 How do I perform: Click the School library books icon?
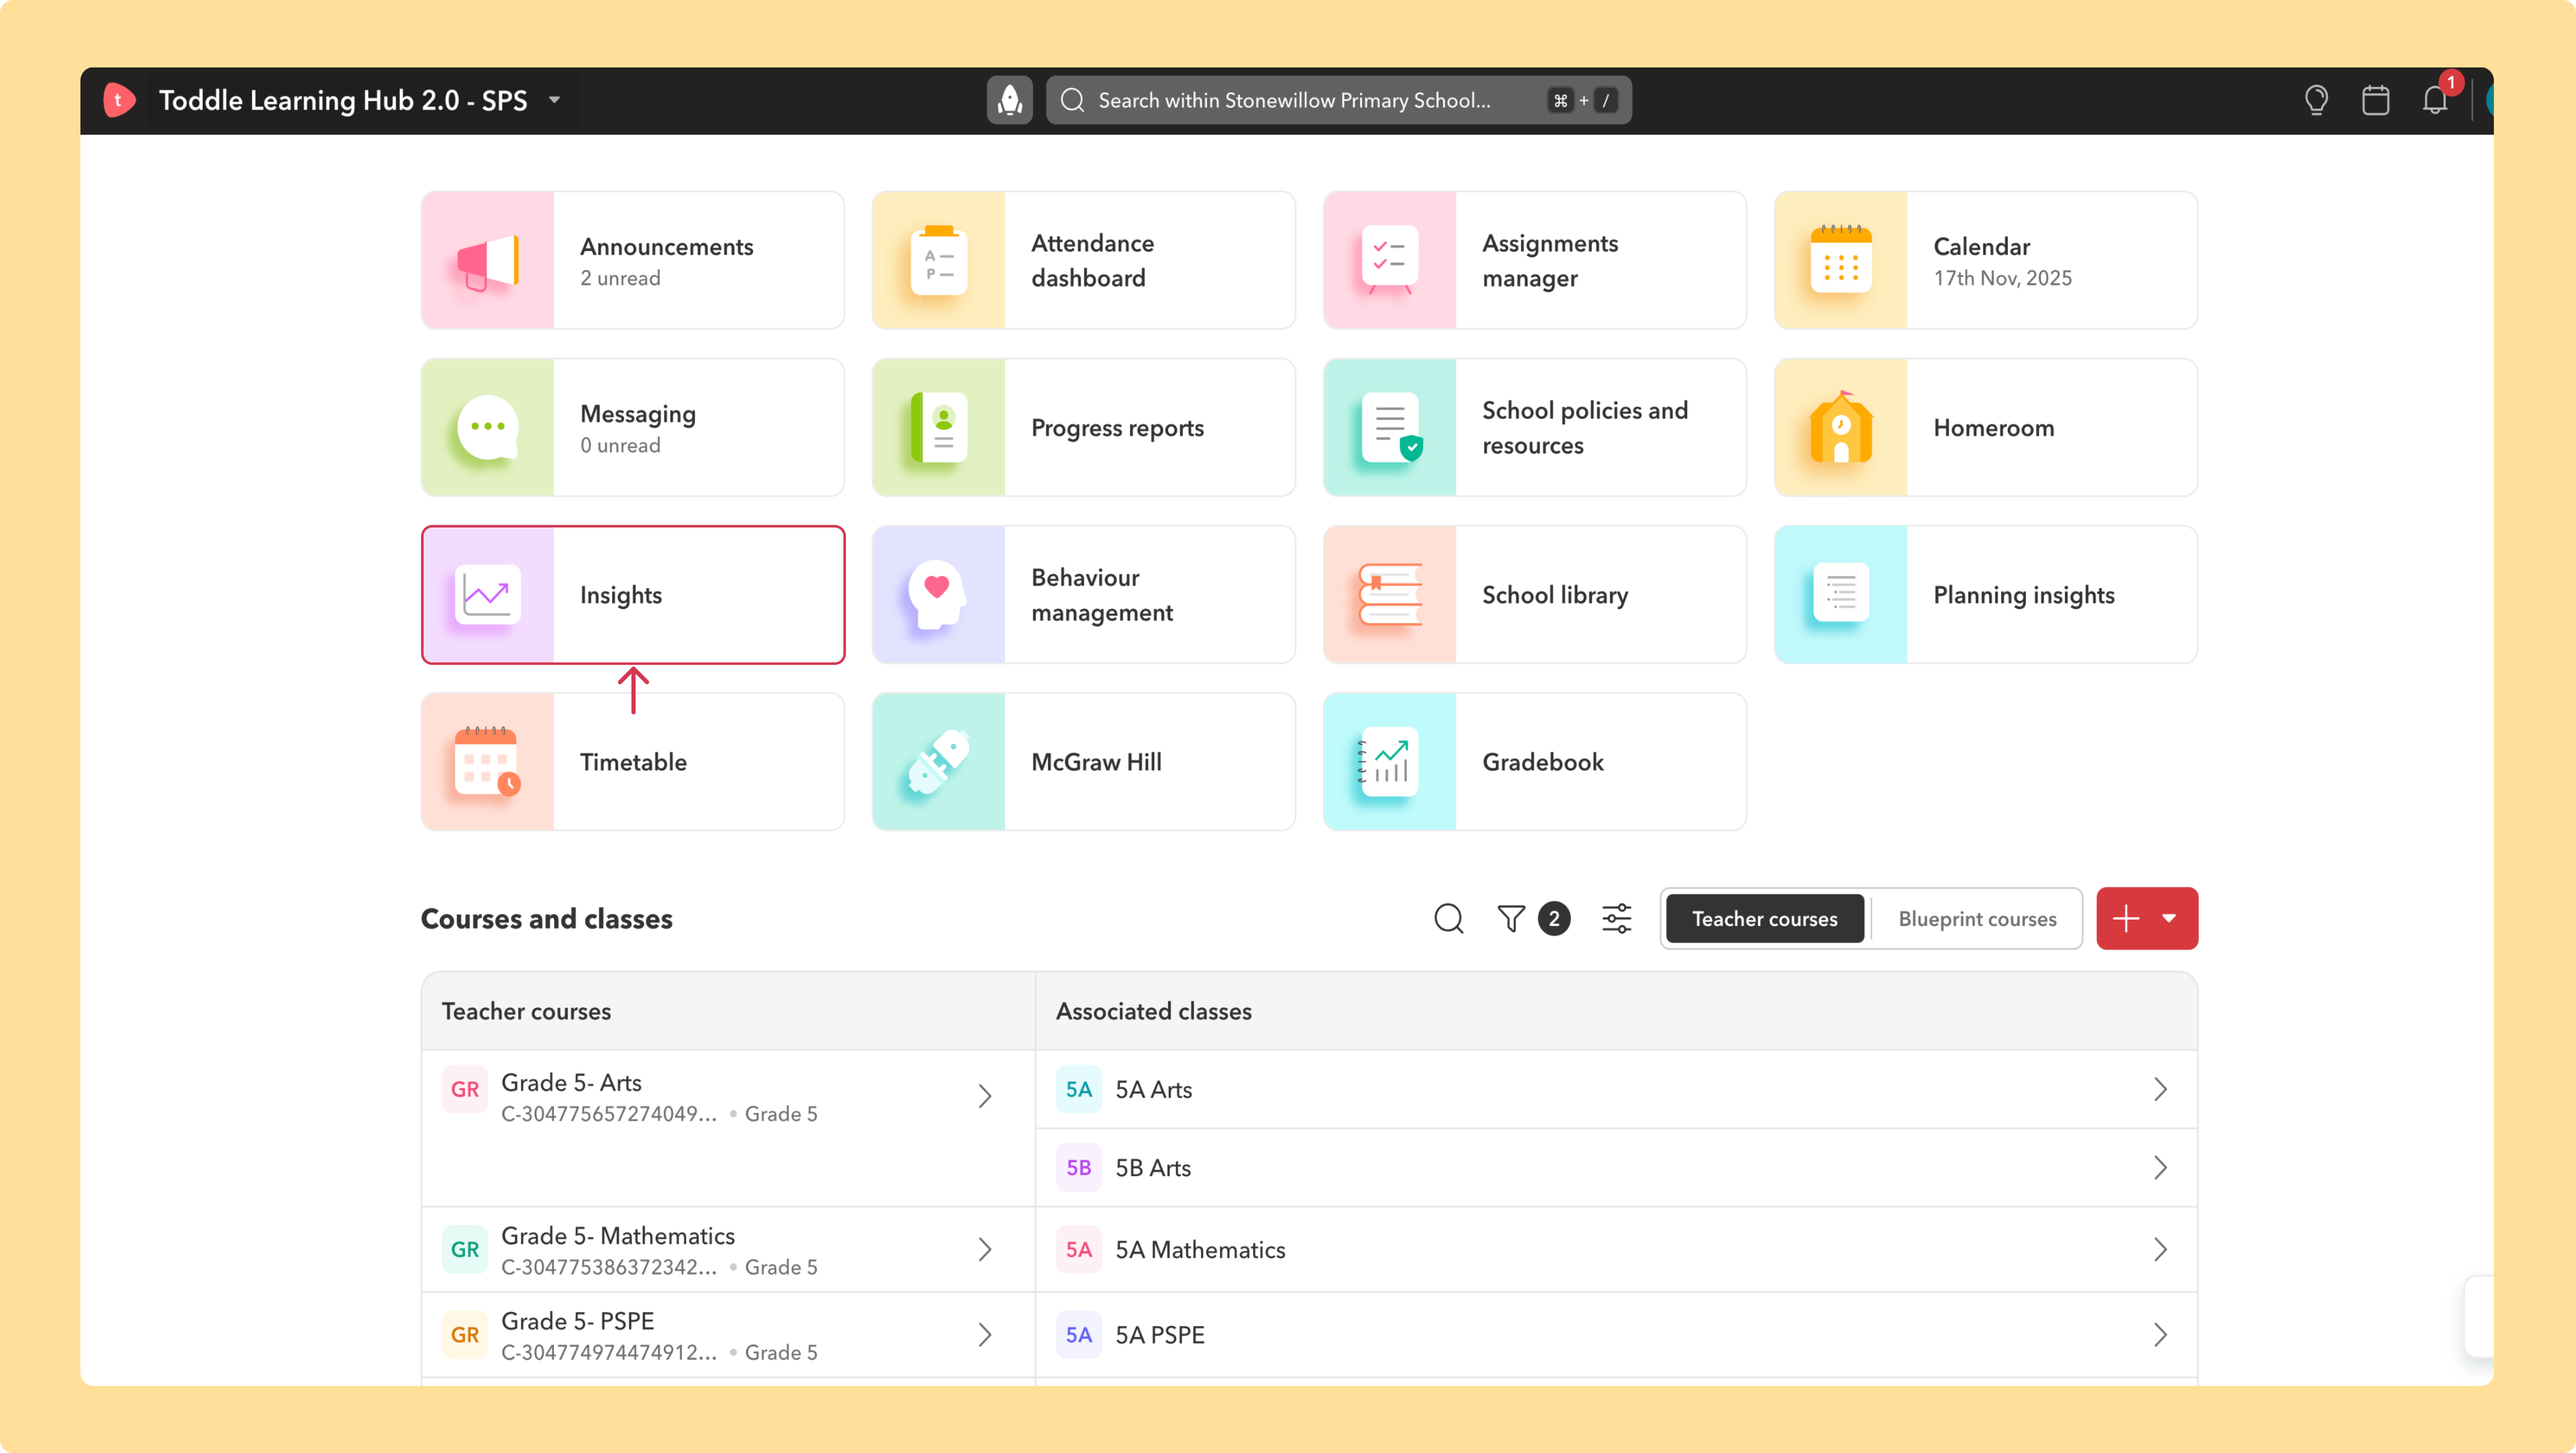coord(1390,595)
